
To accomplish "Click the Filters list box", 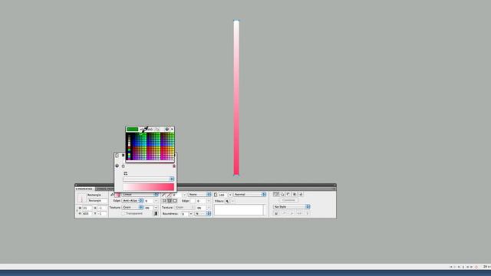I will click(239, 209).
